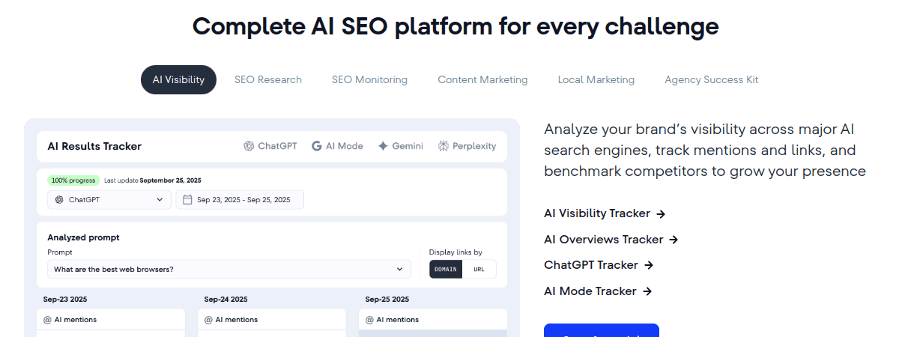Screen dimensions: 899x337
Task: Open the Content Marketing tab
Action: (482, 80)
